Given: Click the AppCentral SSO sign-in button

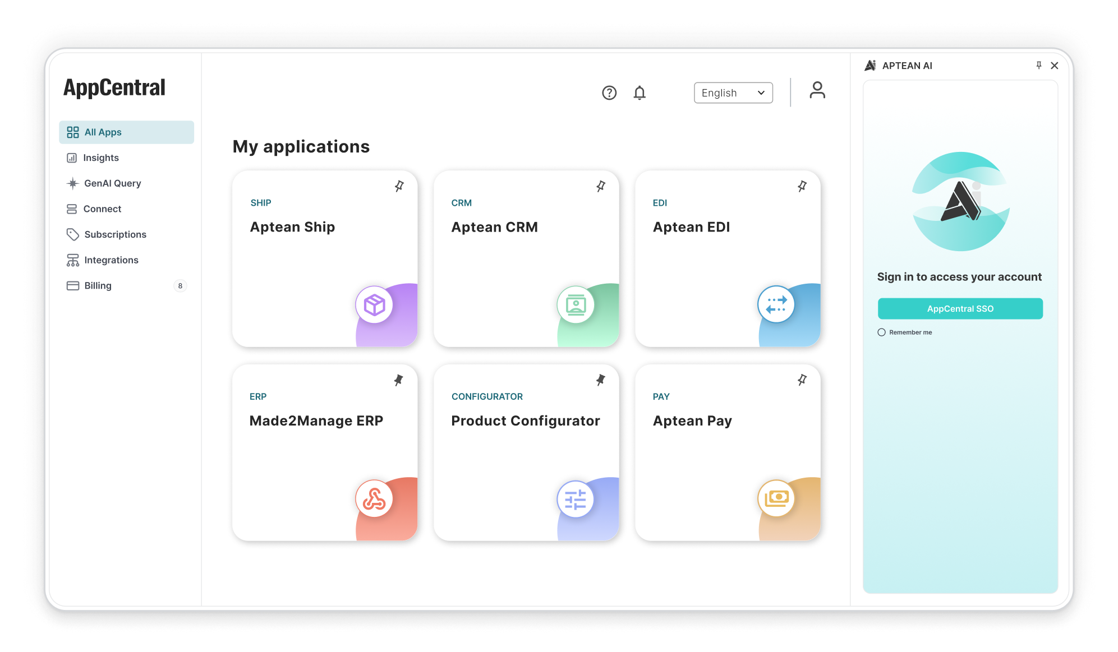Looking at the screenshot, I should click(960, 308).
